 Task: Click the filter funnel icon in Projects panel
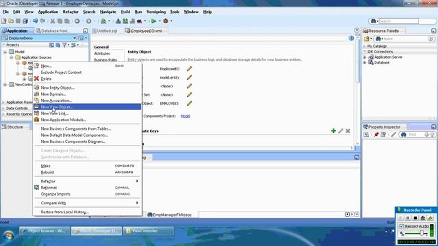[64, 45]
